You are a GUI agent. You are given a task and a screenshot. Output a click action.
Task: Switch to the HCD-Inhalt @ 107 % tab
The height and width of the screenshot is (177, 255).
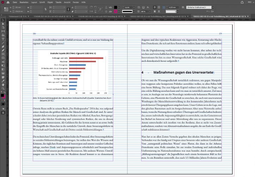tap(52, 16)
